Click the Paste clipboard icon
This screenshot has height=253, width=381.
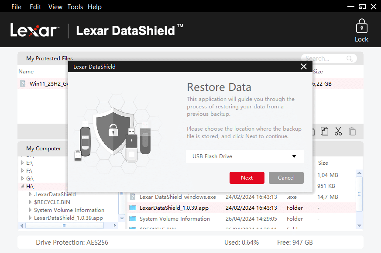click(x=352, y=131)
